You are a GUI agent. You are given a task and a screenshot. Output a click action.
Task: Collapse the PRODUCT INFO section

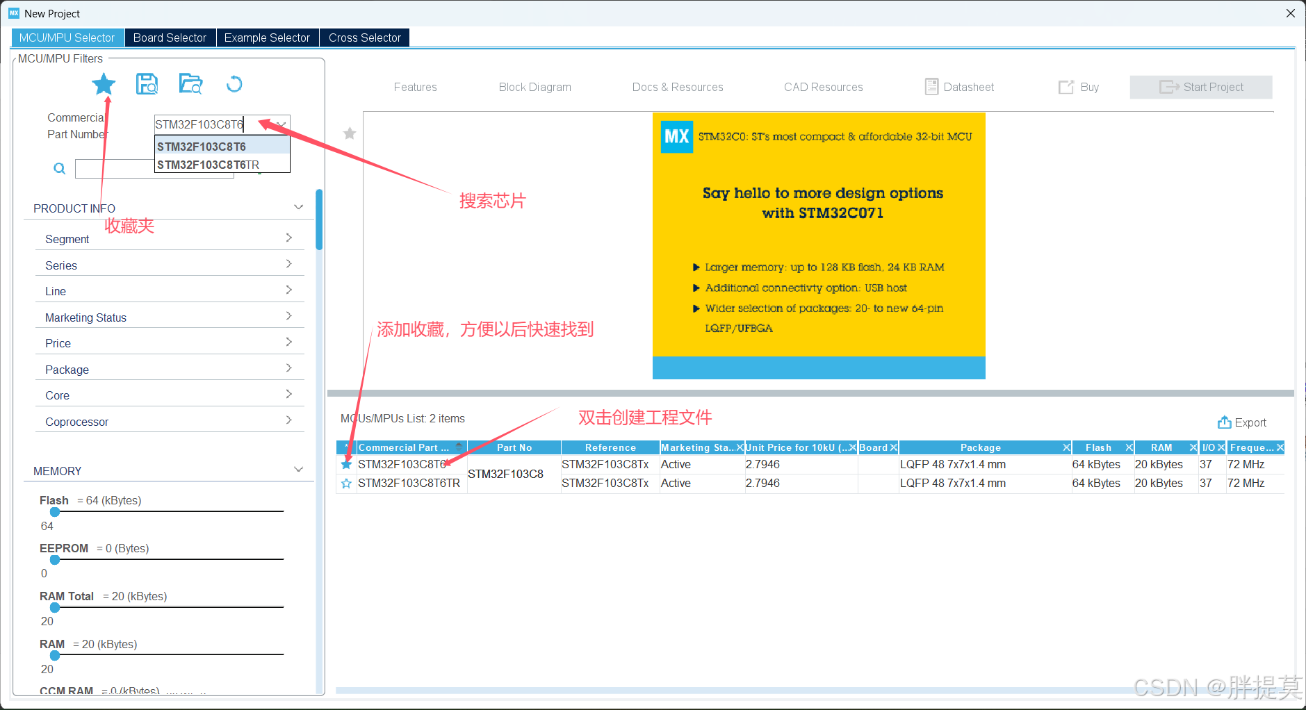coord(299,207)
